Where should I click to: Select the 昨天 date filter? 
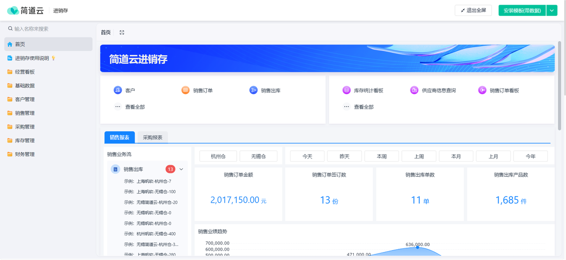344,156
